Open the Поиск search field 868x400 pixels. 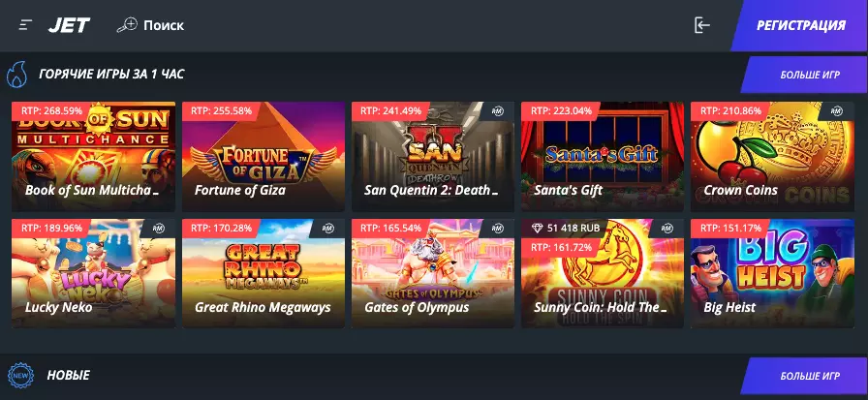click(150, 25)
